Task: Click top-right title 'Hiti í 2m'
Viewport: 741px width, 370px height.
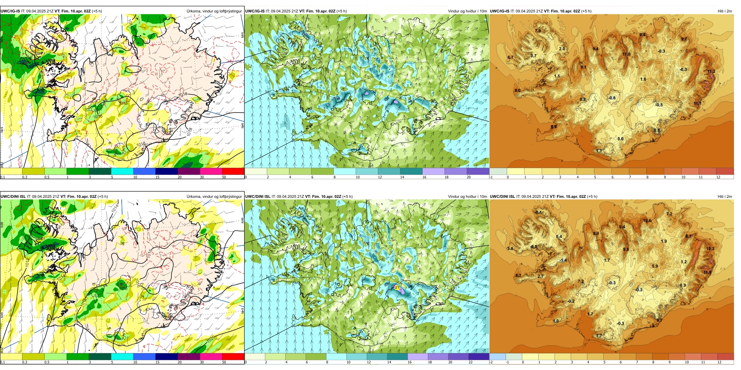Action: click(x=725, y=11)
